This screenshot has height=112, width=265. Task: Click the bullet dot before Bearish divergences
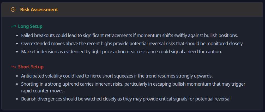tap(17, 99)
